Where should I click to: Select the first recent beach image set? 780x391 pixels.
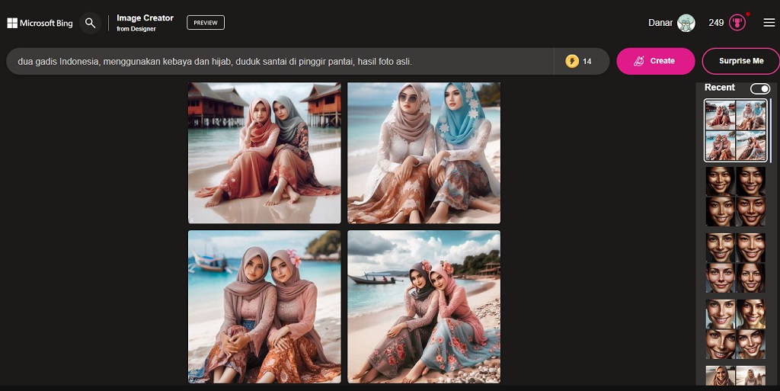coord(735,130)
